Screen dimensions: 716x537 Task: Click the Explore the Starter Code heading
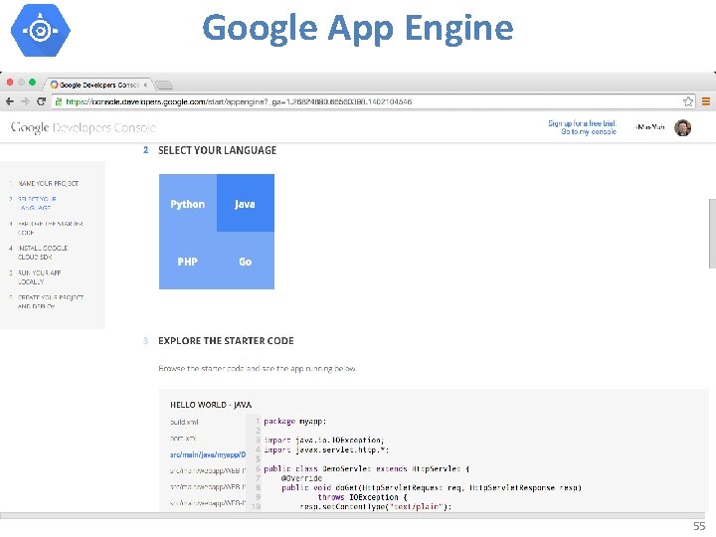[226, 341]
